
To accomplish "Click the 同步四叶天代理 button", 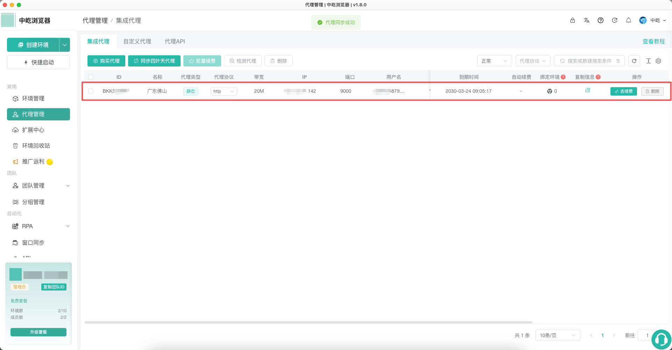I will coord(154,61).
